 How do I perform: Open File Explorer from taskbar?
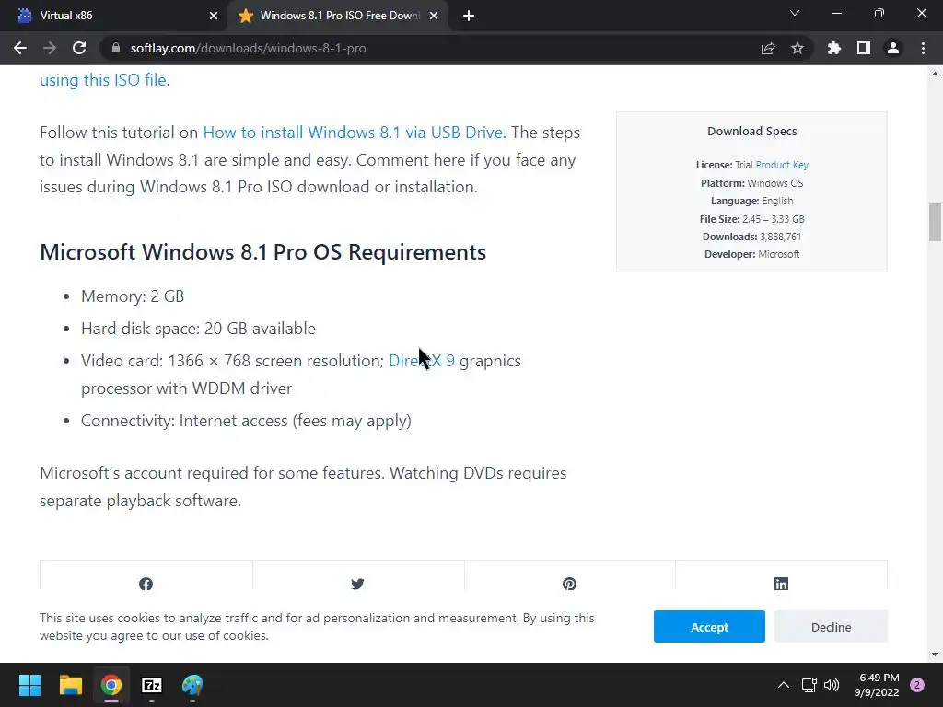click(x=70, y=685)
